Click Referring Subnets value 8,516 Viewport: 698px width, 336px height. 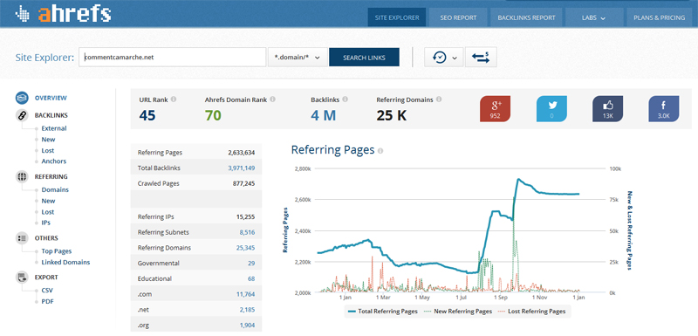click(x=247, y=232)
